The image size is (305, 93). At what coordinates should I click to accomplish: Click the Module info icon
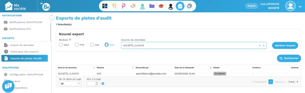pyautogui.click(x=70, y=39)
